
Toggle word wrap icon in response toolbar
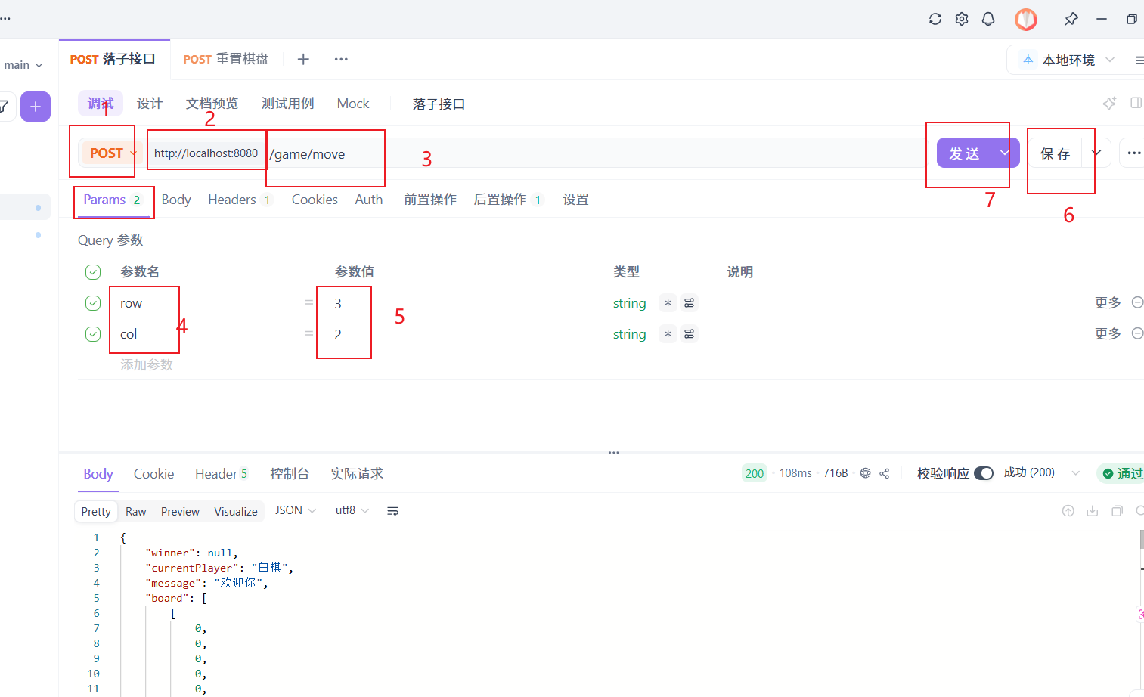click(x=393, y=512)
